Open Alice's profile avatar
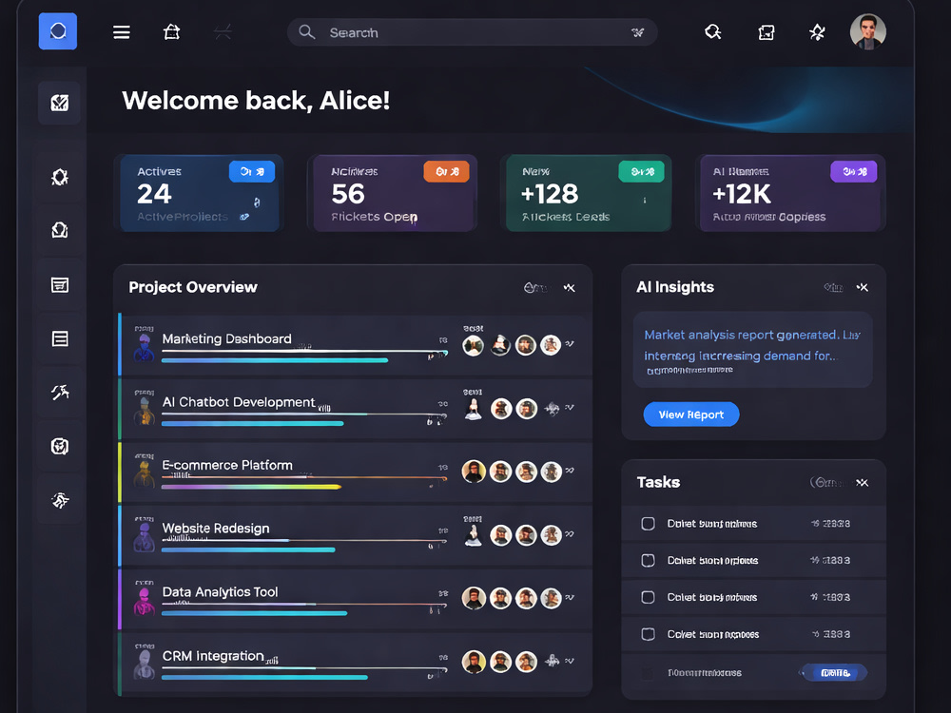Screen dimensions: 951x713 tap(868, 31)
